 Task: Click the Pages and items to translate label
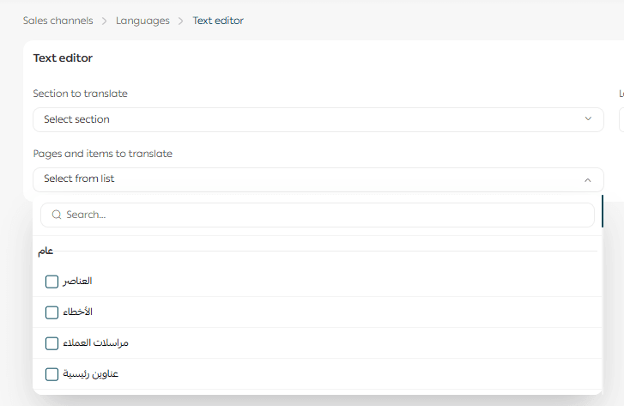pos(102,154)
